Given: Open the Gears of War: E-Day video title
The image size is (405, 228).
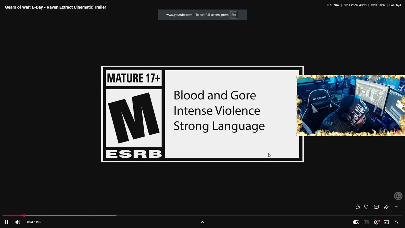Looking at the screenshot, I should coord(55,7).
